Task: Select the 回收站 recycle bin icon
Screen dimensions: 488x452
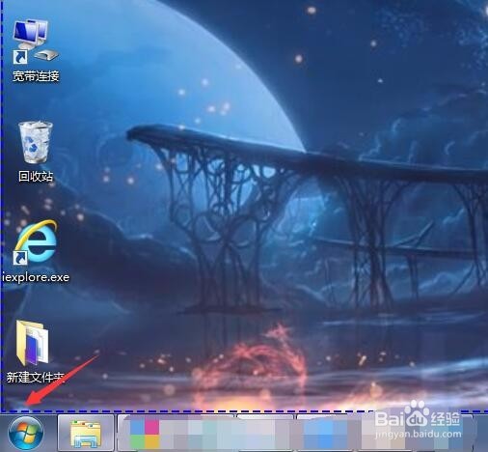Action: pyautogui.click(x=36, y=142)
